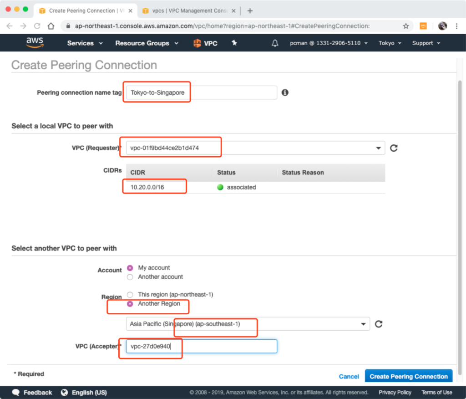Click the Feedback speech bubble icon
This screenshot has height=399, width=466.
[16, 393]
